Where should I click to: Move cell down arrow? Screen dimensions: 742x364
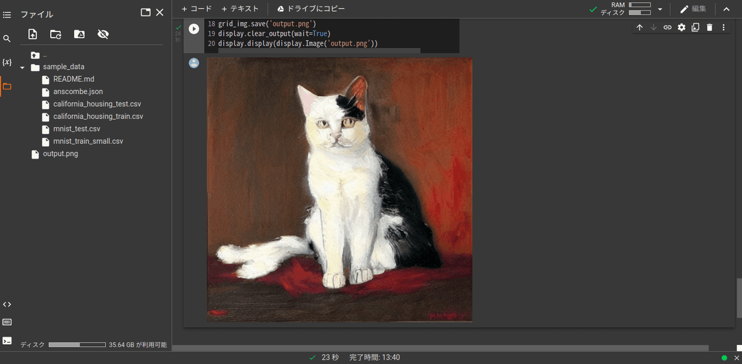(x=654, y=27)
